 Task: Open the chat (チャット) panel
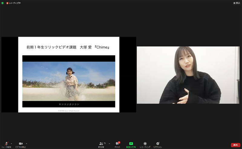[117, 144]
